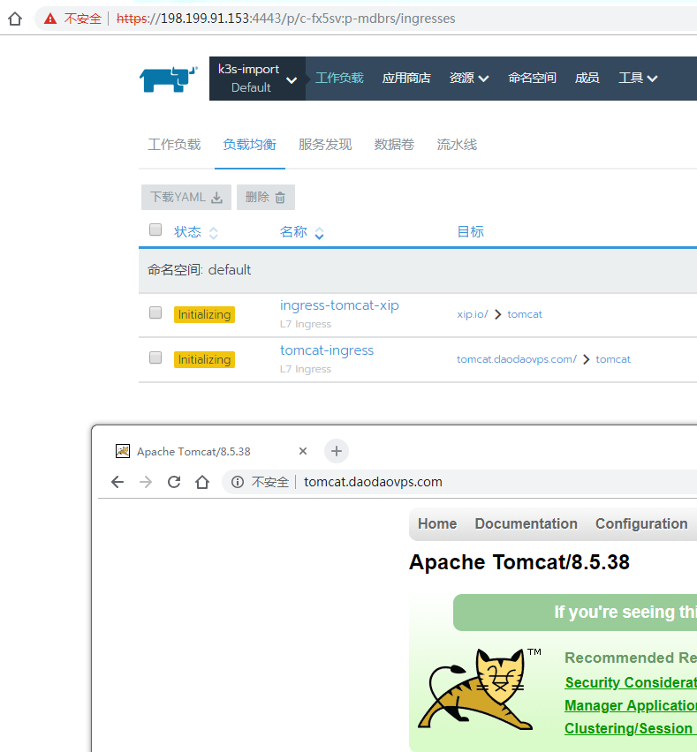Image resolution: width=697 pixels, height=752 pixels.
Task: Open the Tomcat Configuration link
Action: coord(642,523)
